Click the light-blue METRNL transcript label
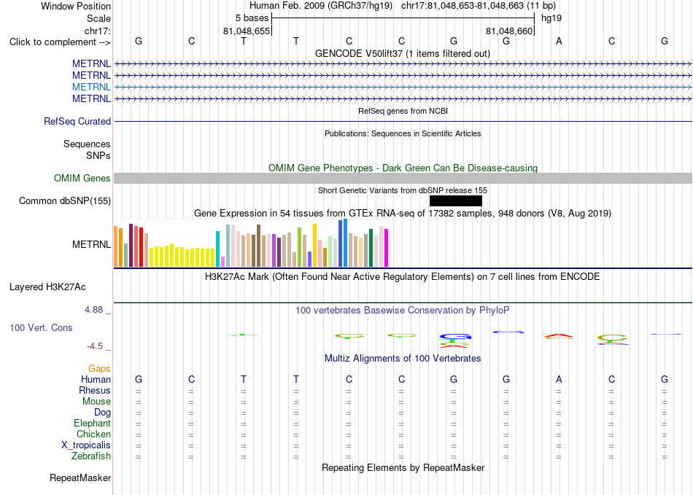 91,87
